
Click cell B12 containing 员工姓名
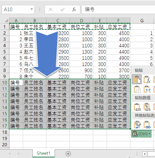[x=35, y=95]
